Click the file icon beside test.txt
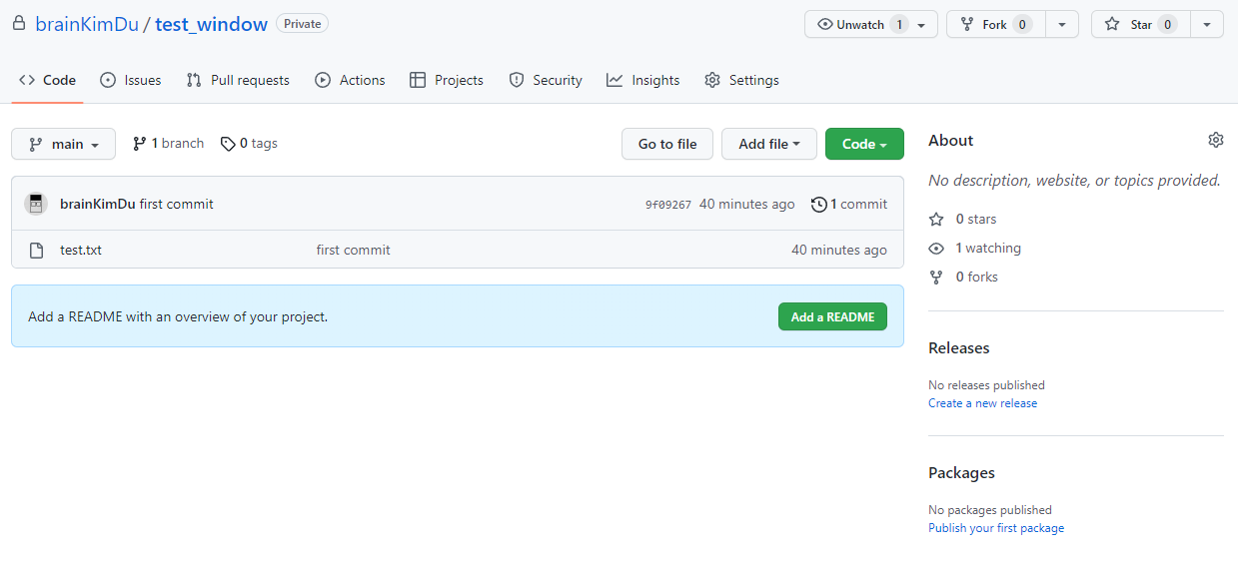Screen dimensions: 1238x570 click(x=36, y=250)
